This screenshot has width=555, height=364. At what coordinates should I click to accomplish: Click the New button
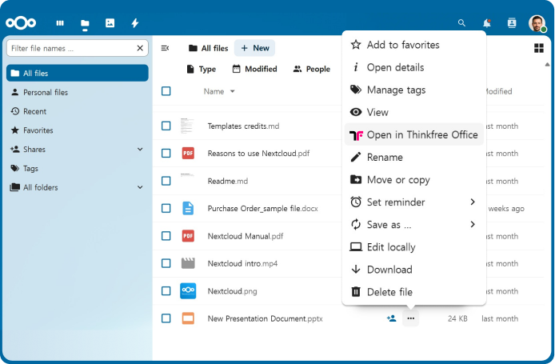pyautogui.click(x=254, y=48)
